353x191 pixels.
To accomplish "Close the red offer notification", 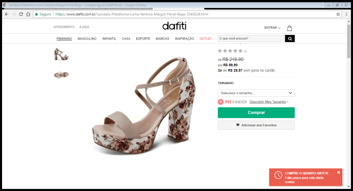I will coord(338,172).
